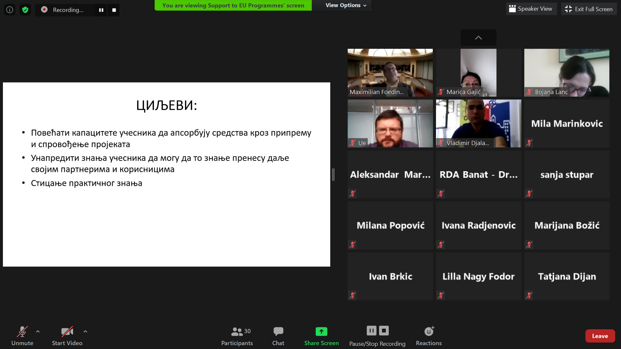Click the Share Screen icon
The width and height of the screenshot is (621, 349).
(x=321, y=332)
